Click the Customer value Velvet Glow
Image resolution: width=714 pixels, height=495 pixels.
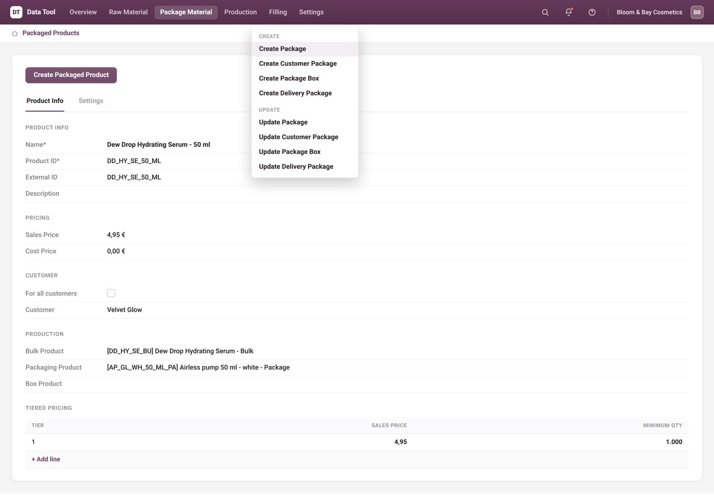(x=124, y=310)
